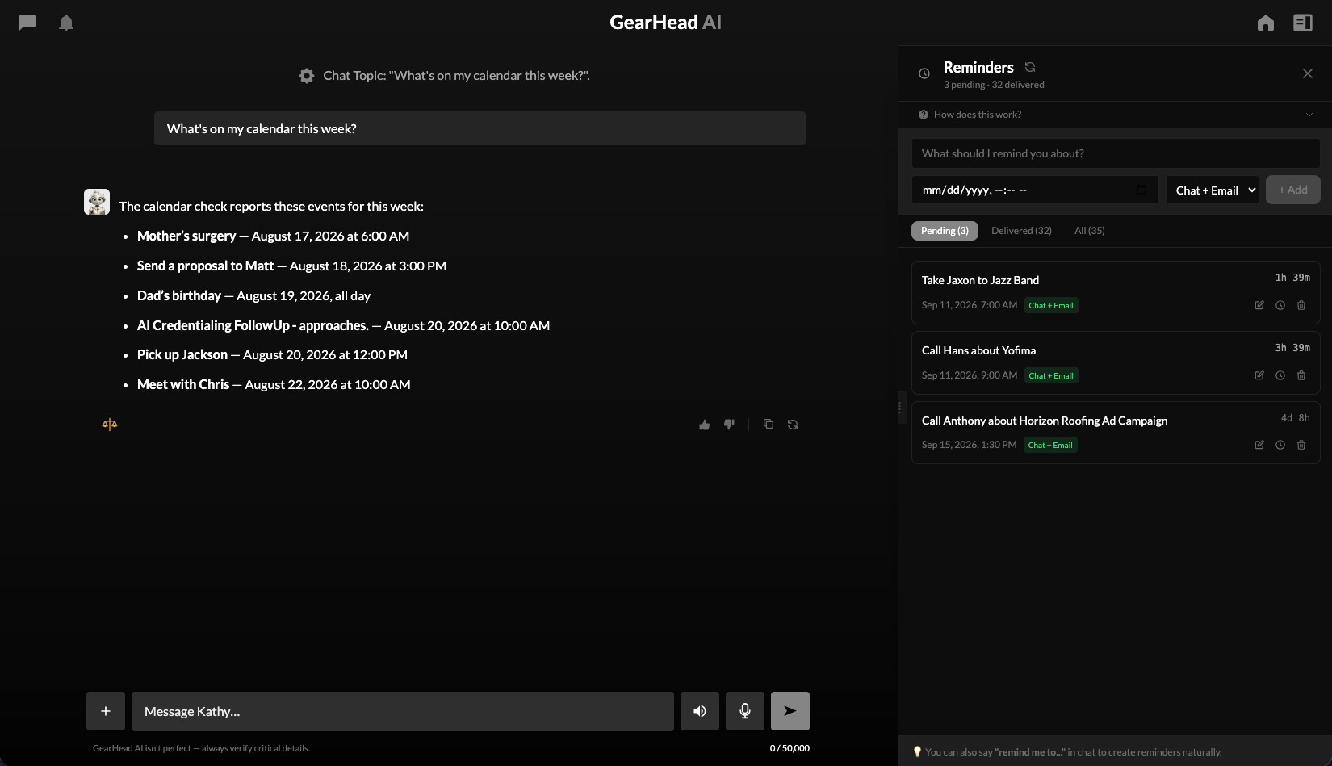This screenshot has height=766, width=1332.
Task: Edit the Take Jaxon to Jazz Band reminder
Action: [1259, 305]
